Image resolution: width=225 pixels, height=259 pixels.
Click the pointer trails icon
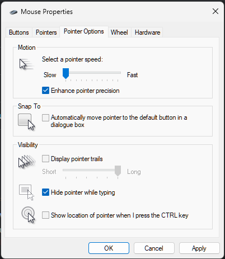click(27, 162)
